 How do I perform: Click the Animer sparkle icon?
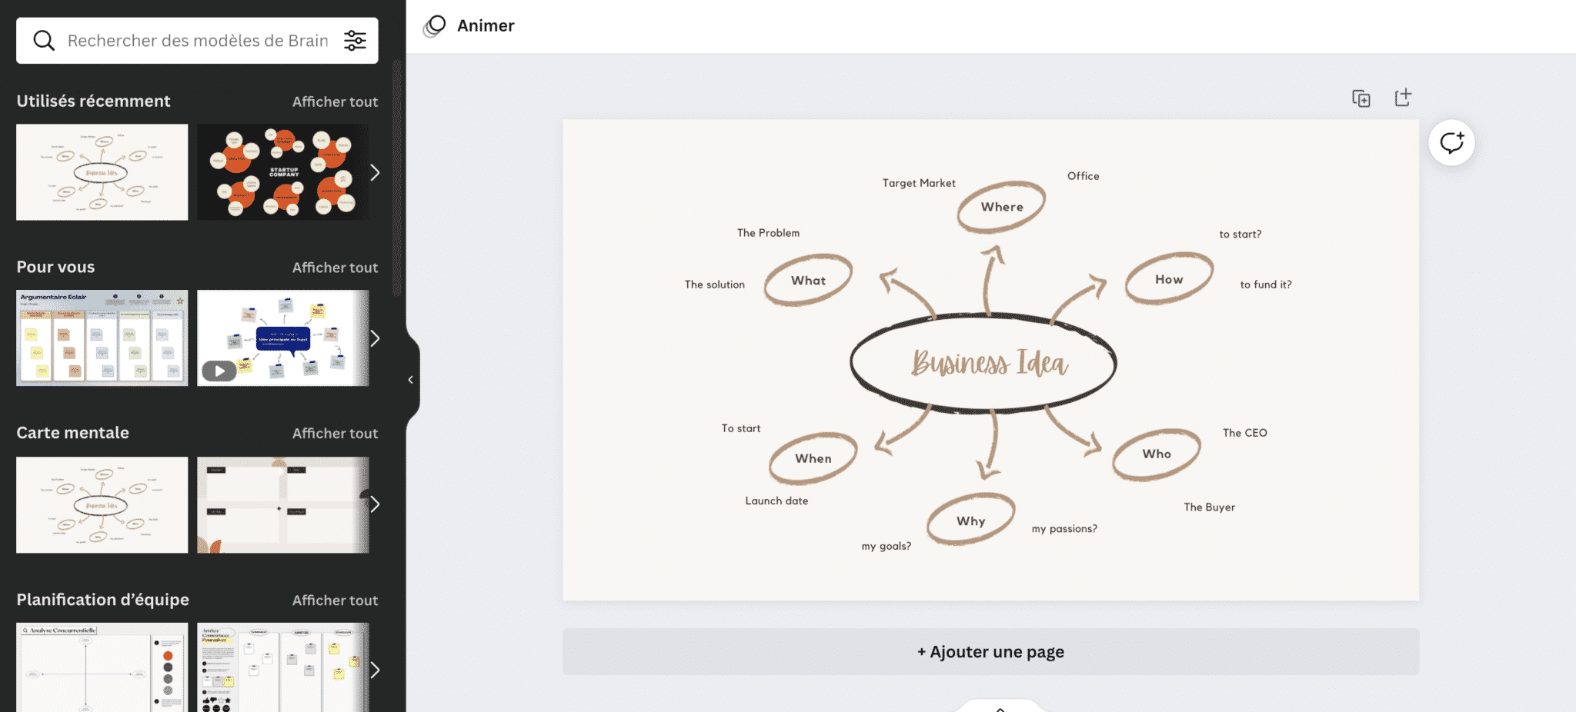pyautogui.click(x=434, y=25)
